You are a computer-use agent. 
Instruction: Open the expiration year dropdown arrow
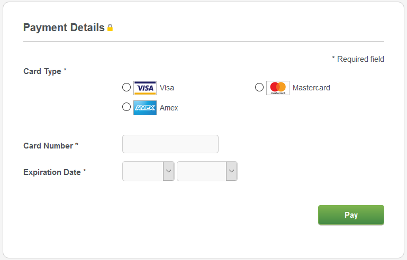pos(231,171)
